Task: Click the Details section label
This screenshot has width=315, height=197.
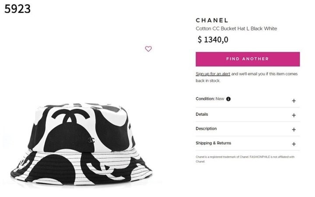Action: click(202, 114)
